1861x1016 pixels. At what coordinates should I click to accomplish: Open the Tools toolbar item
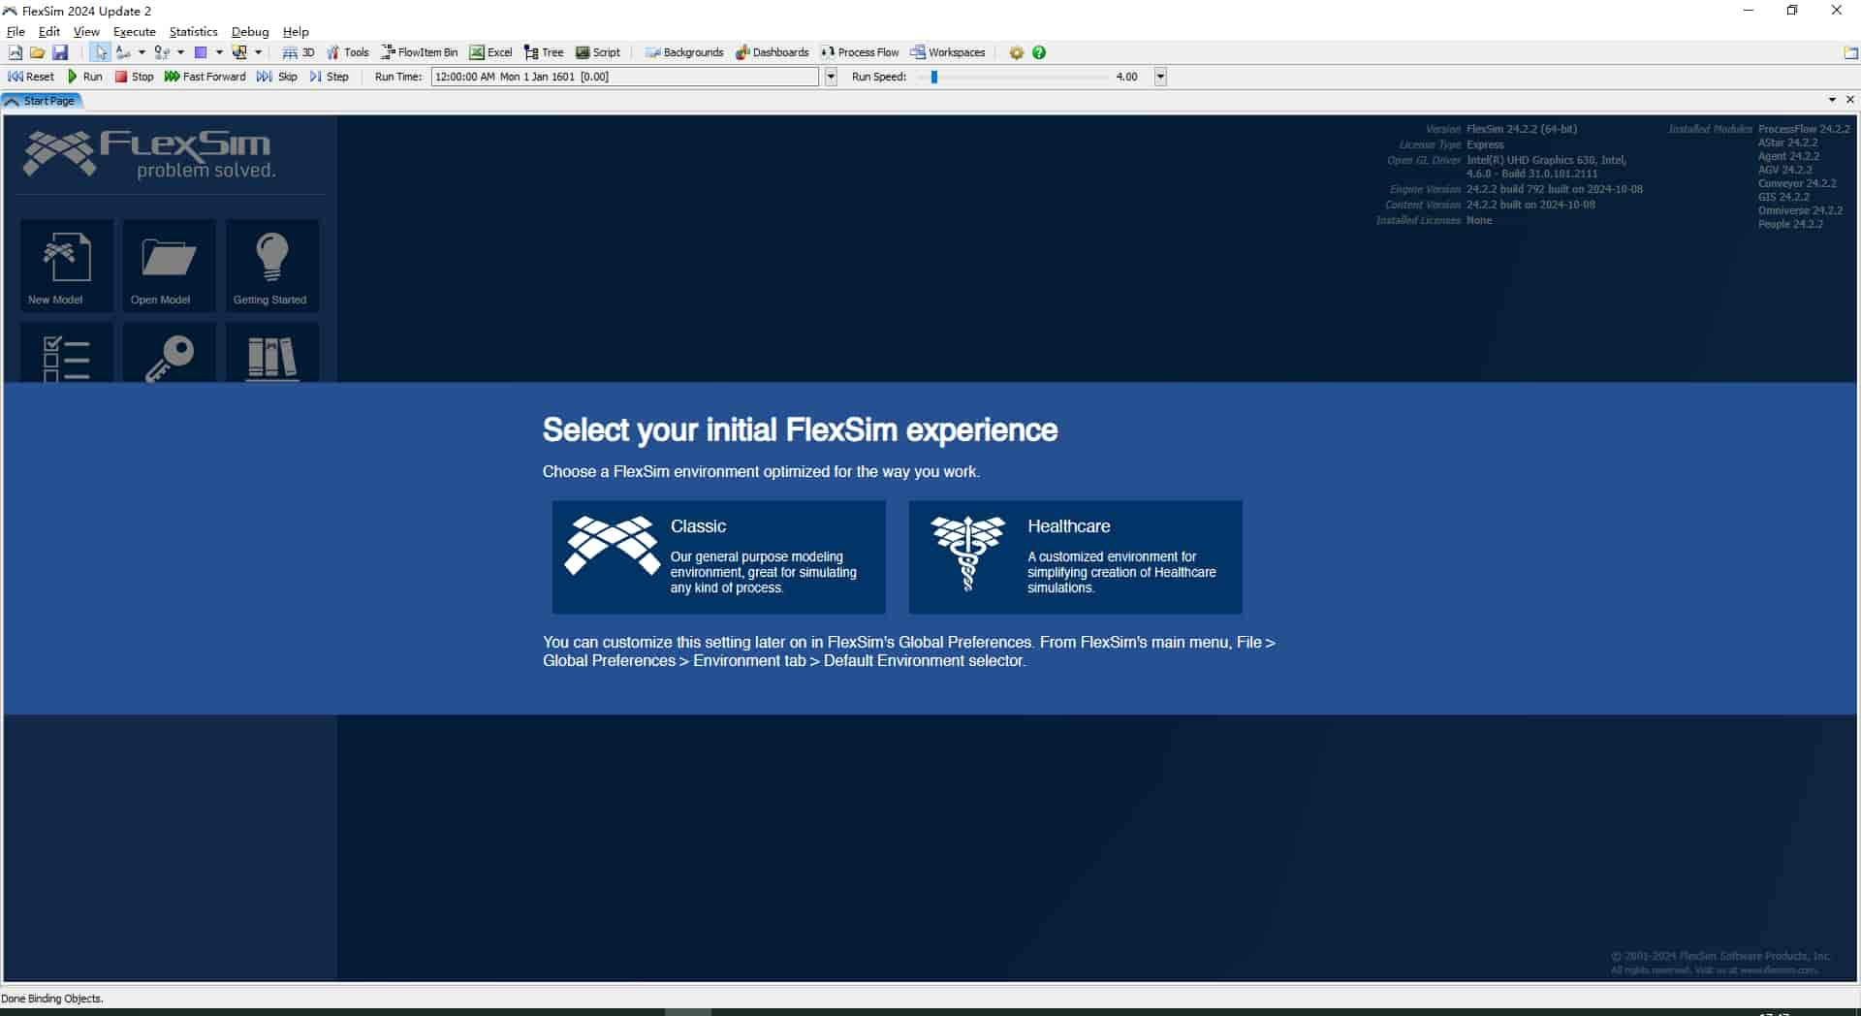[x=348, y=52]
